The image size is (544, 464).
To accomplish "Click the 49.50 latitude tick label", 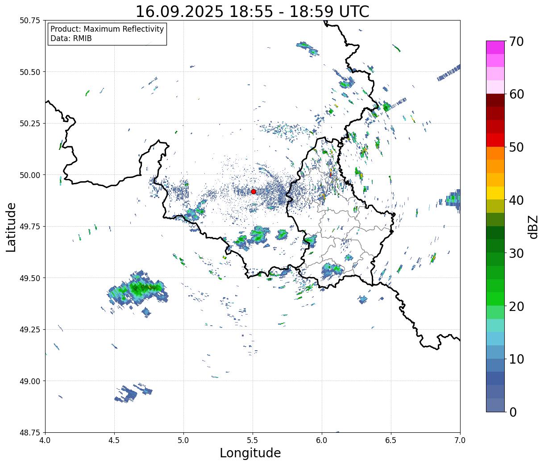I will pos(30,278).
